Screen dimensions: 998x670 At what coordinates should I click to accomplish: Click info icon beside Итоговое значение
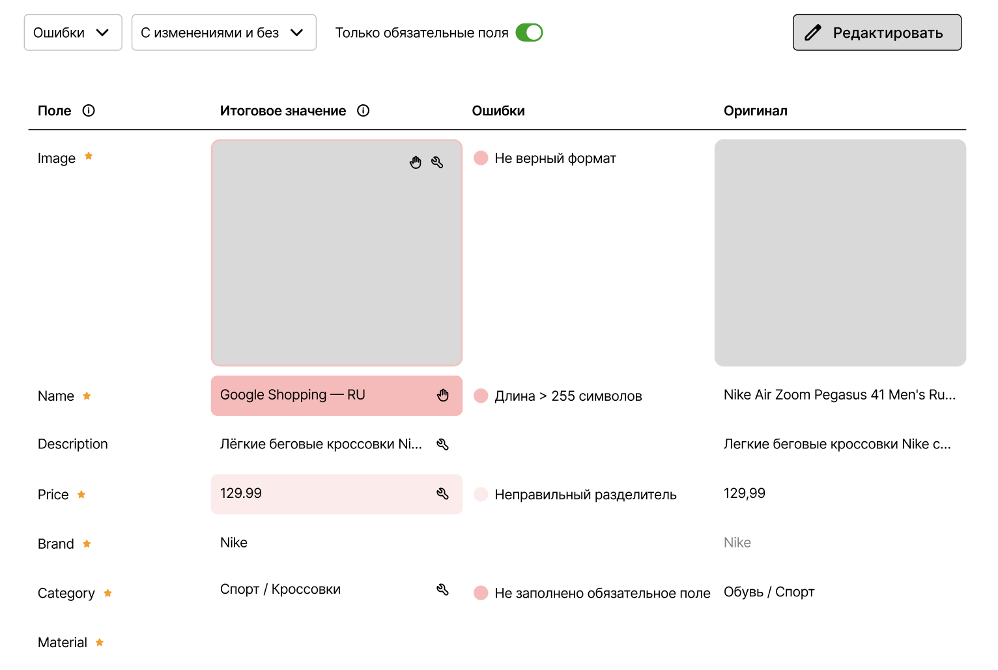point(364,111)
